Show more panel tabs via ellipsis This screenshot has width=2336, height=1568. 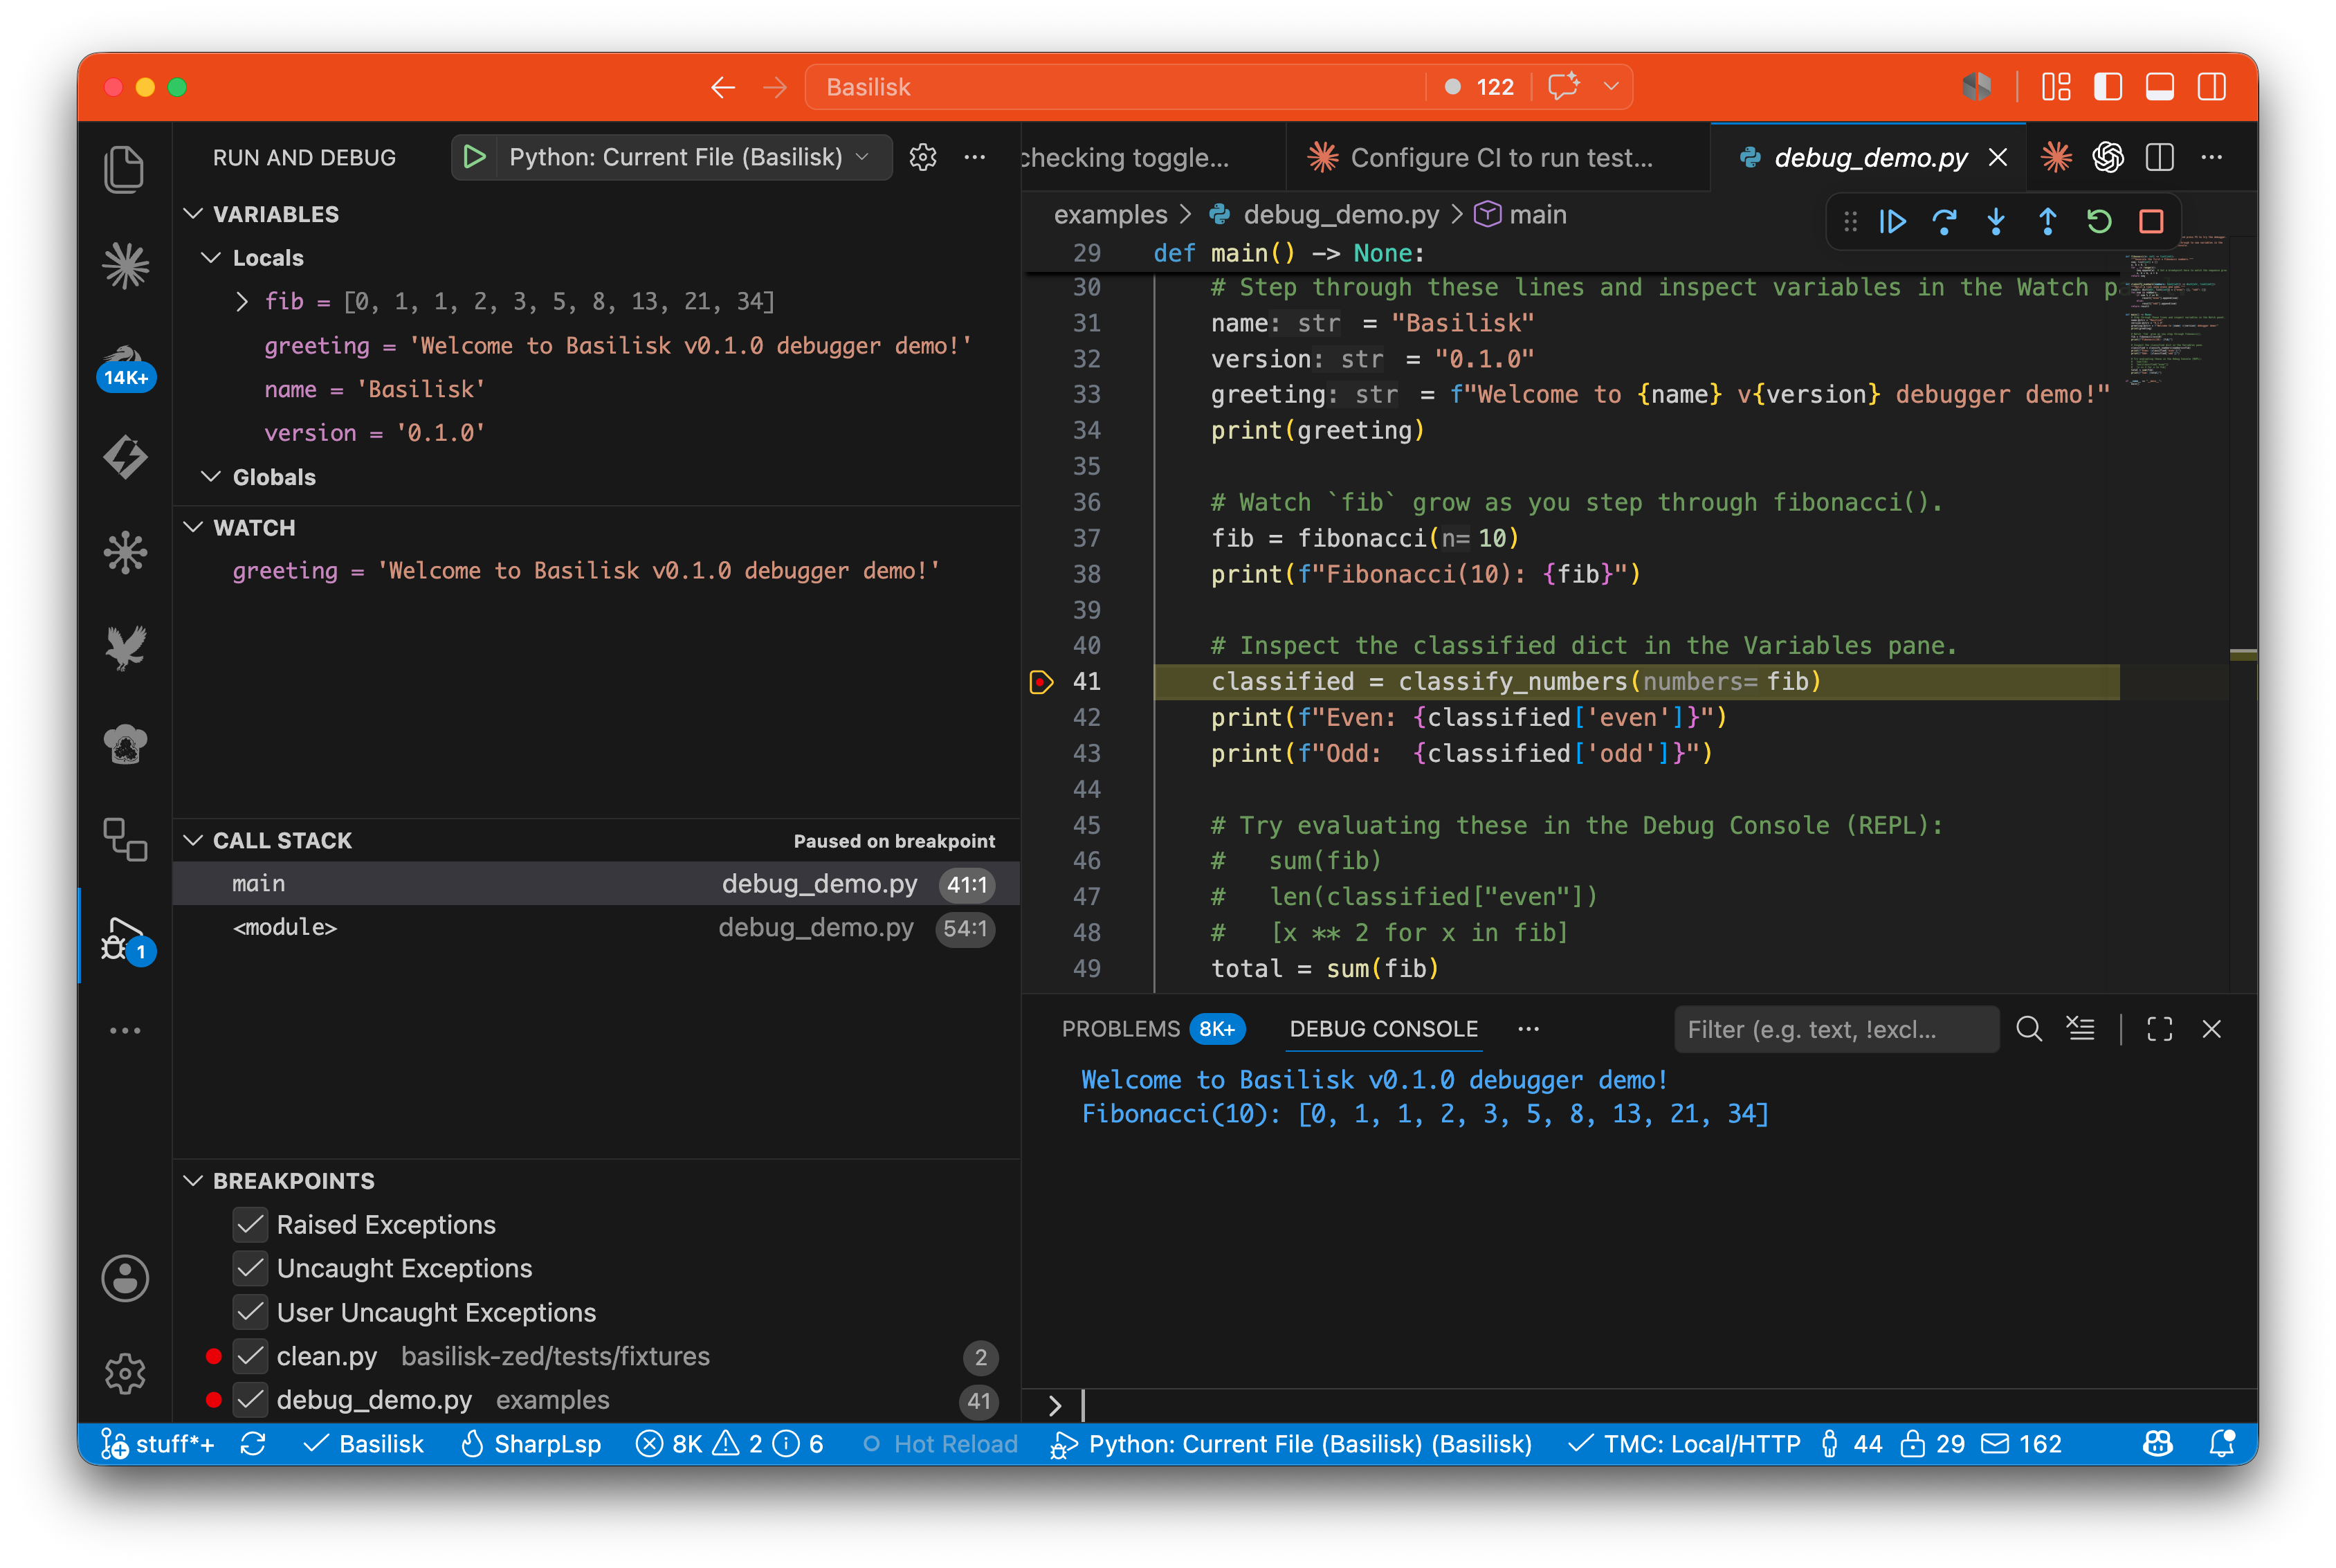[x=1528, y=1029]
